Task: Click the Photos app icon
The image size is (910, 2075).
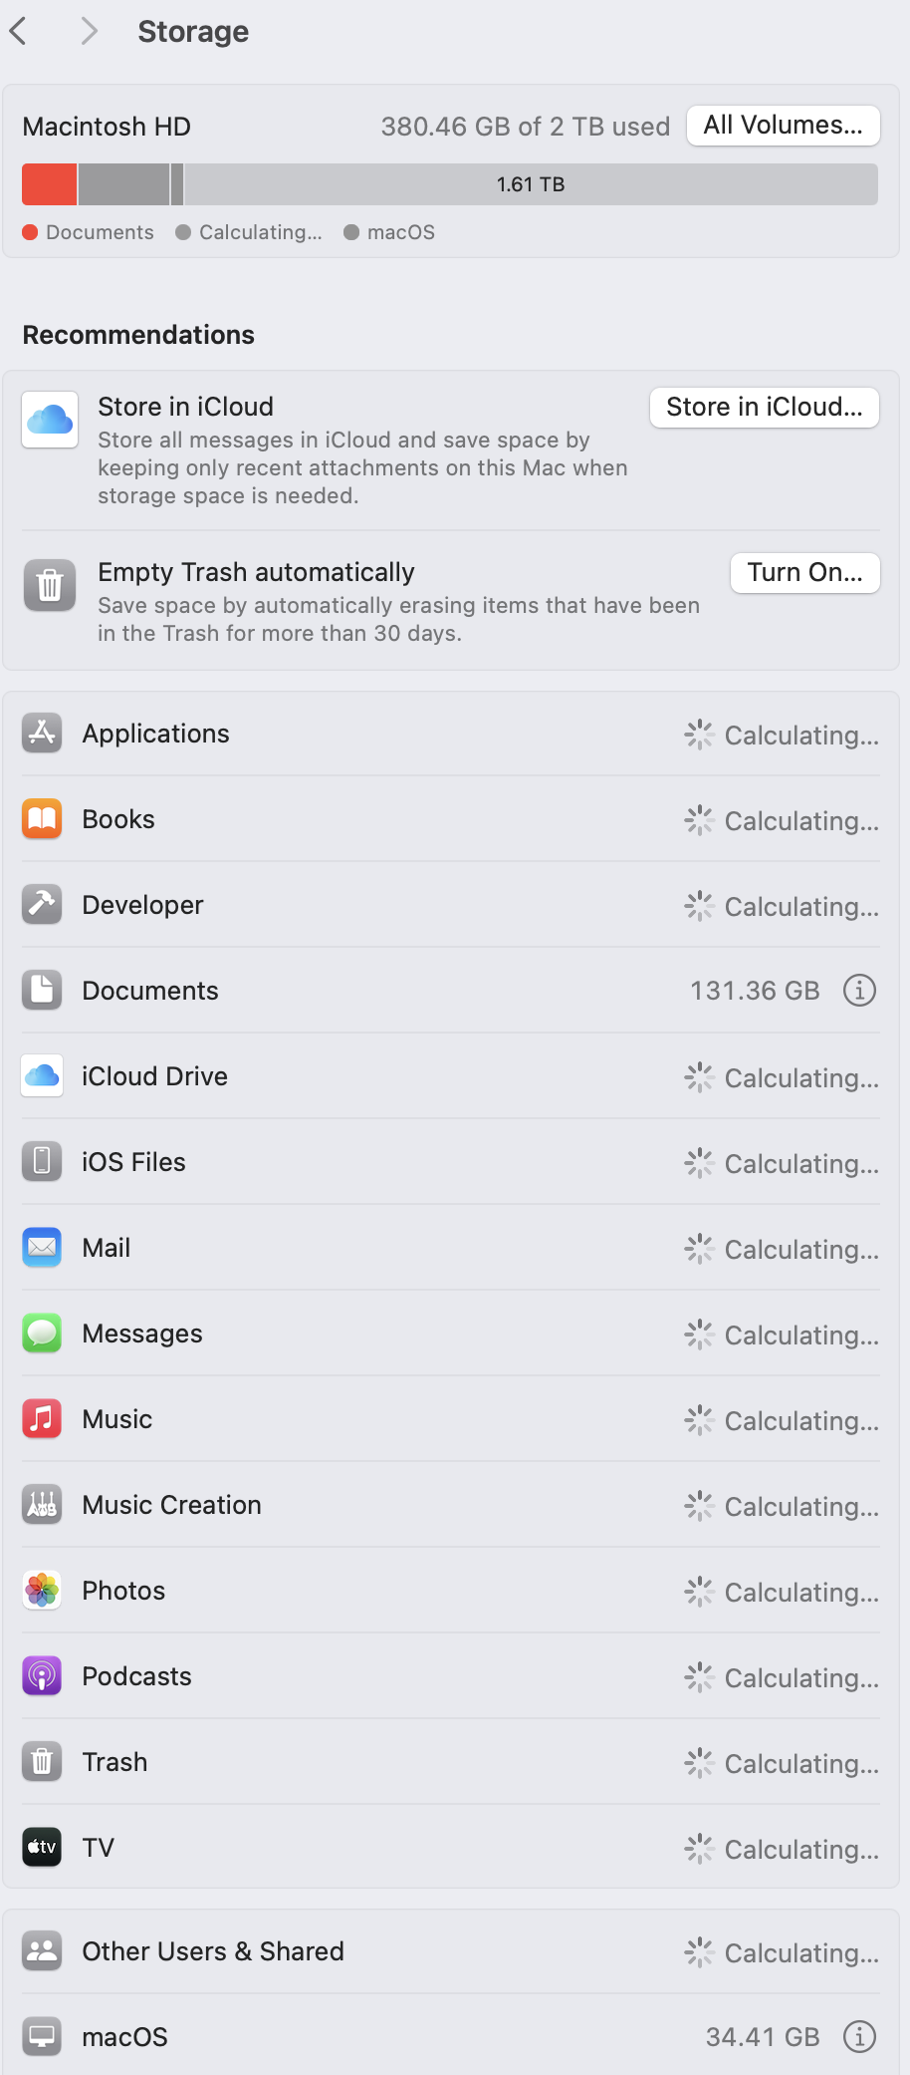Action: pyautogui.click(x=42, y=1591)
